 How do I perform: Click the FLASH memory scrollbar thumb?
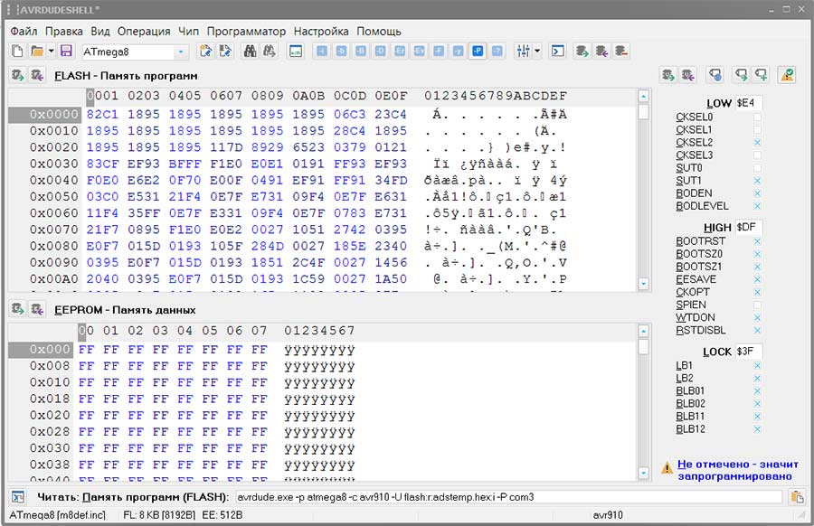pos(643,112)
